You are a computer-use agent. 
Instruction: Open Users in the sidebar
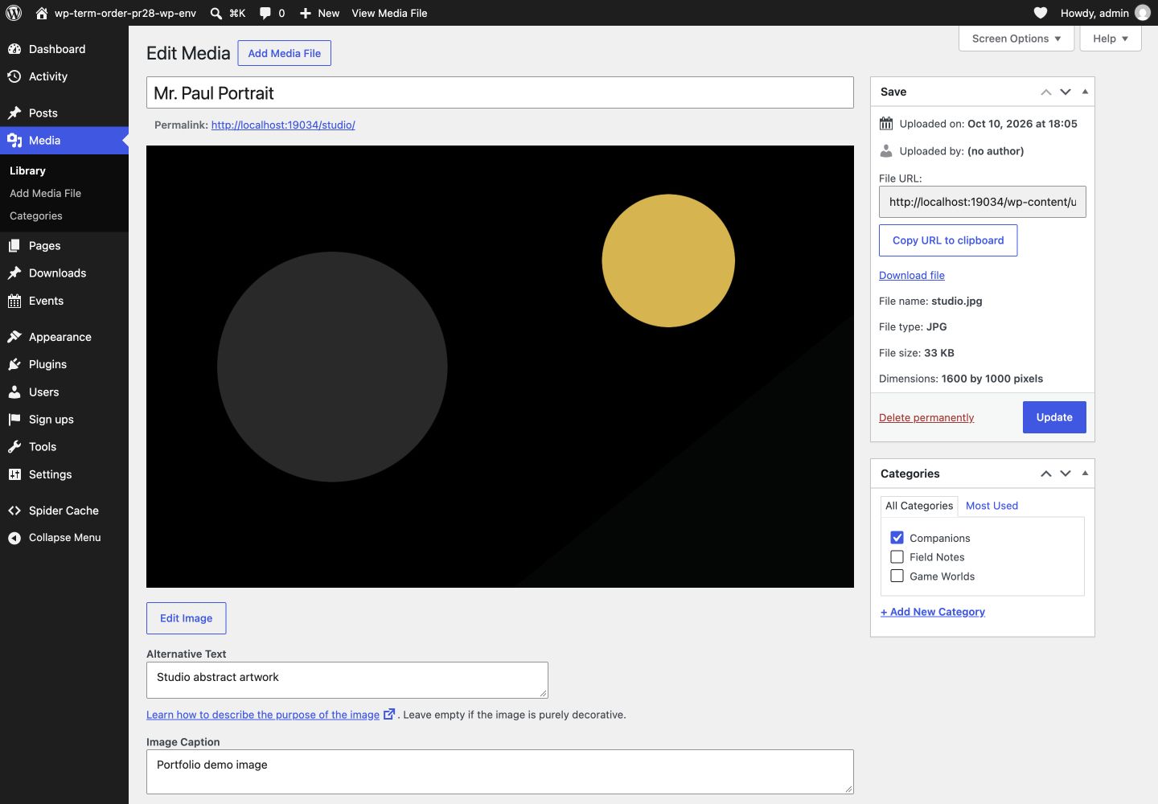[64, 392]
